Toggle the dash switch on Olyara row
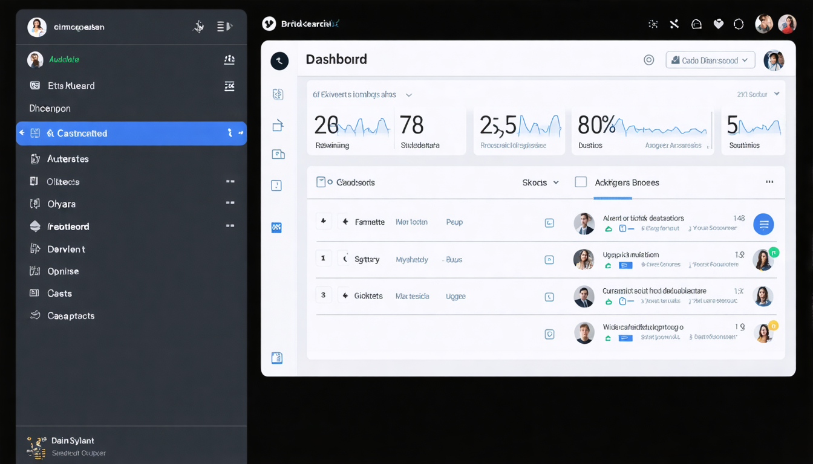Viewport: 813px width, 464px height. (230, 204)
